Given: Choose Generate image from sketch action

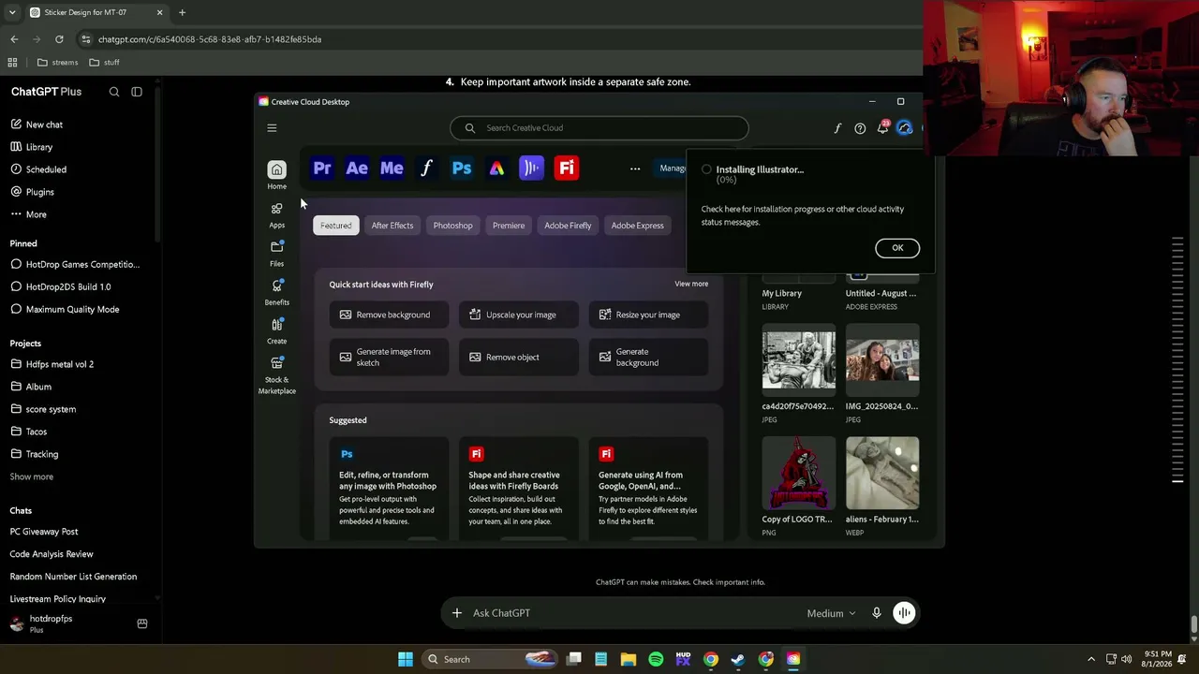Looking at the screenshot, I should [x=389, y=358].
